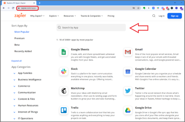The height and width of the screenshot is (122, 185).
Task: Click the Google Calendar app icon
Action: (x=128, y=71)
